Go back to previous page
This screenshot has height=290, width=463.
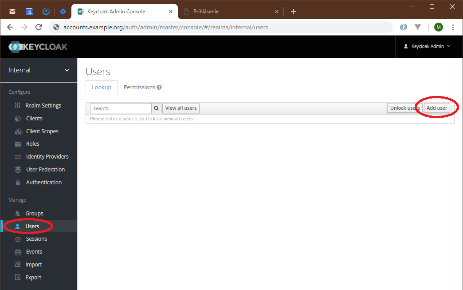pos(10,27)
